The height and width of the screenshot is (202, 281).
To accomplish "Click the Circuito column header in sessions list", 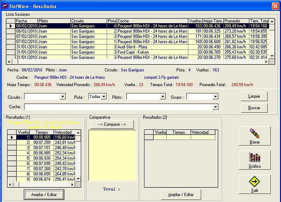I will coord(89,21).
